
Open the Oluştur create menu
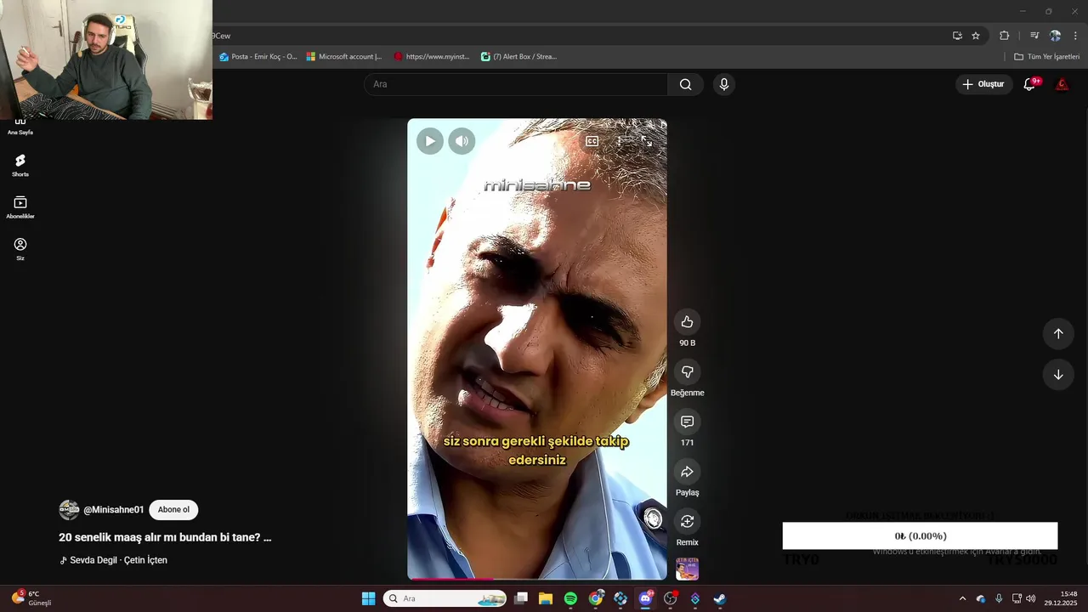[983, 84]
